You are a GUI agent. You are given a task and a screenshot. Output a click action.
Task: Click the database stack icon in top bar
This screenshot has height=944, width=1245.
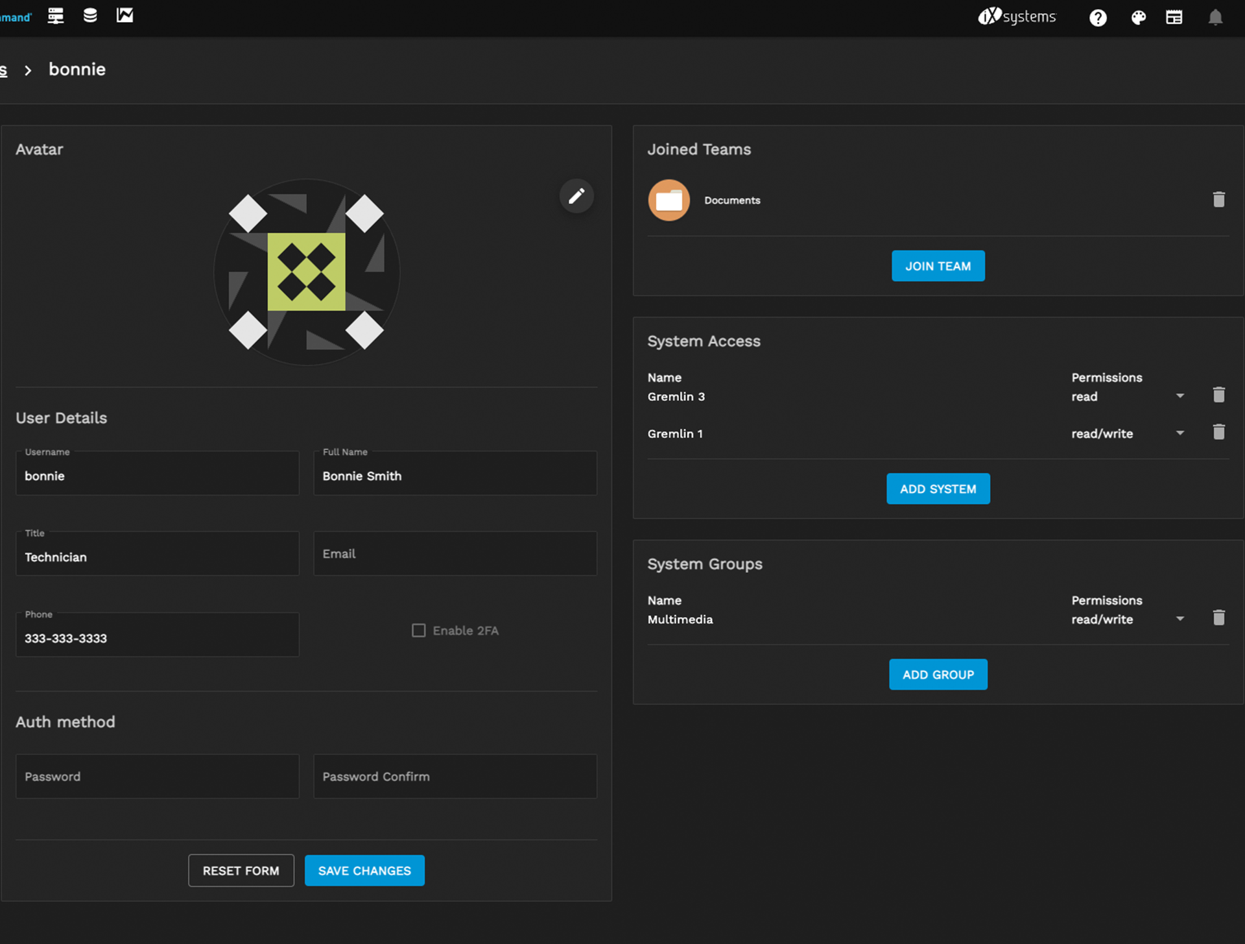point(90,16)
